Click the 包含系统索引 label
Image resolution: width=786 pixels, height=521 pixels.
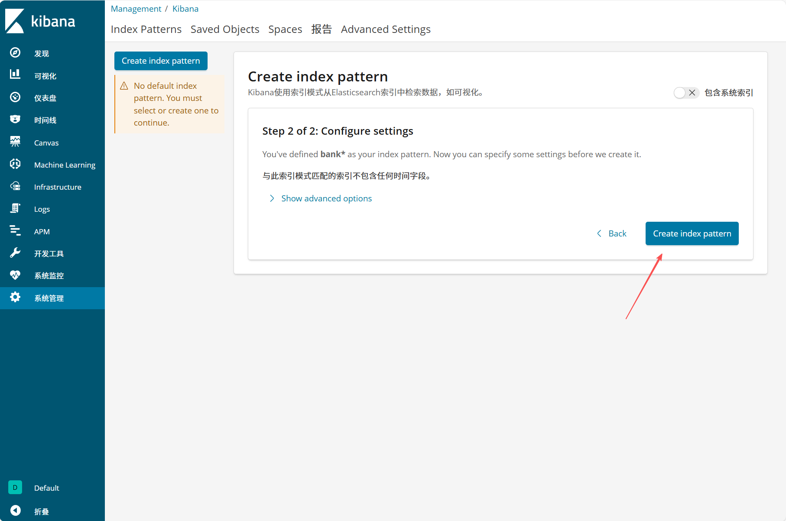point(729,93)
